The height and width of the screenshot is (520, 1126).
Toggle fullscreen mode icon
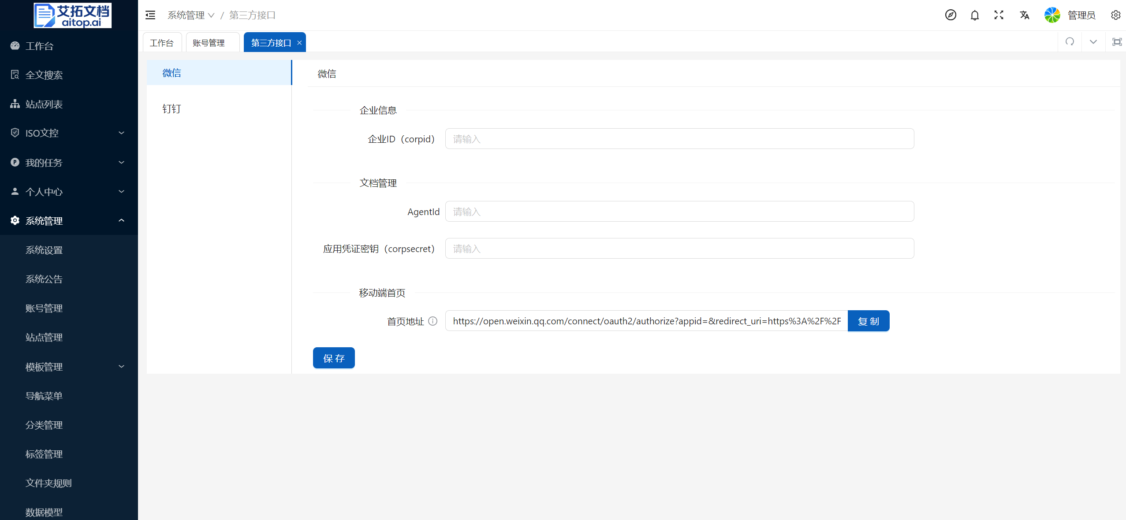coord(999,15)
